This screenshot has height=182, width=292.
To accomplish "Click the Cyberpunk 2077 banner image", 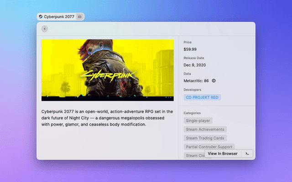I will tap(107, 70).
